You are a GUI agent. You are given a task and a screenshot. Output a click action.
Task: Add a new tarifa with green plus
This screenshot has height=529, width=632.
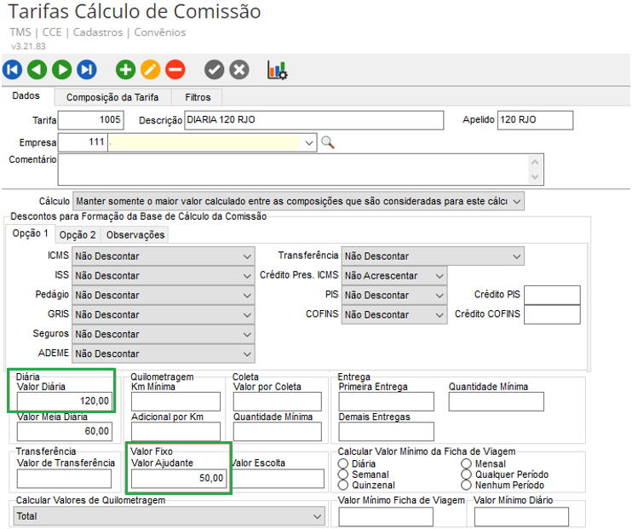[125, 70]
